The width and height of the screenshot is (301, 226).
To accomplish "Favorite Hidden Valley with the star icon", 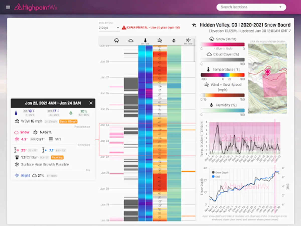I will tap(194, 25).
